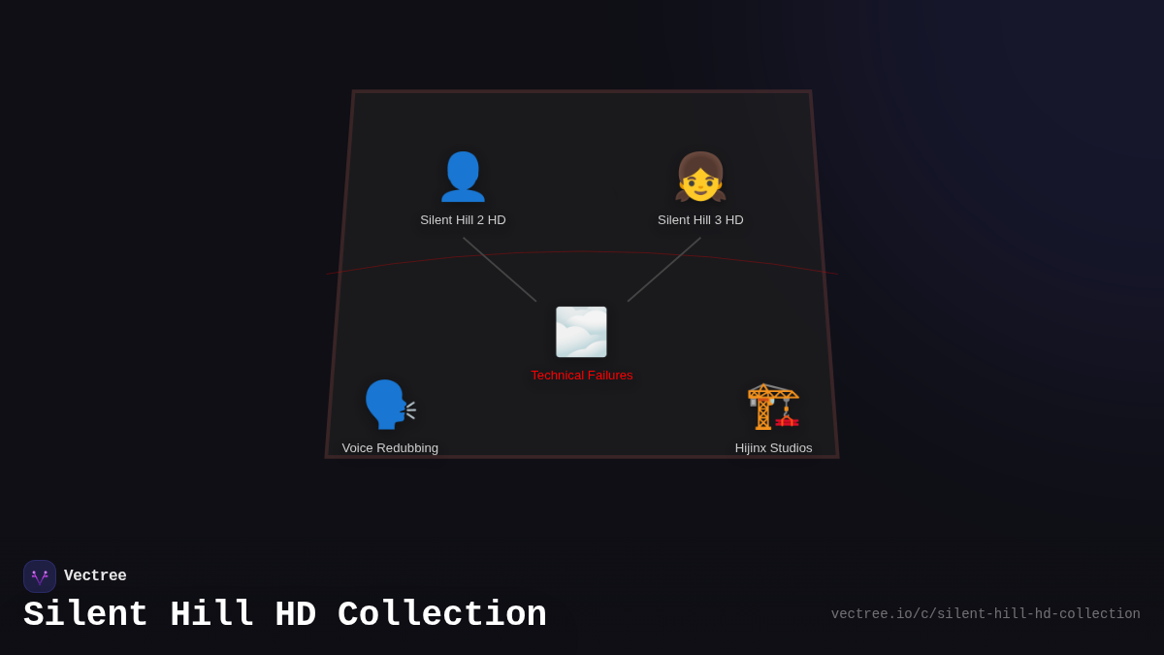Open the vectree.io/c/silent-hill-hd-collection link
This screenshot has height=655, width=1164.
tap(985, 613)
